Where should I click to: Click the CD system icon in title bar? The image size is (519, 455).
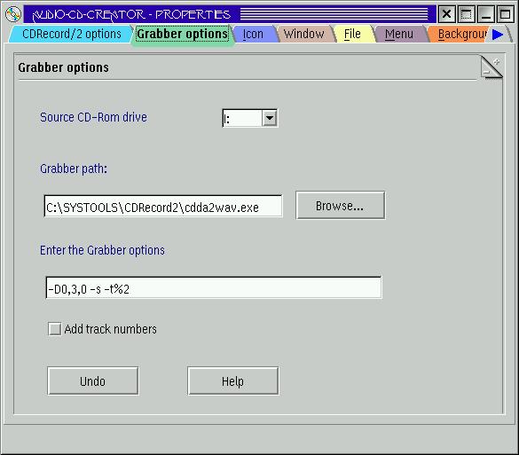point(13,14)
